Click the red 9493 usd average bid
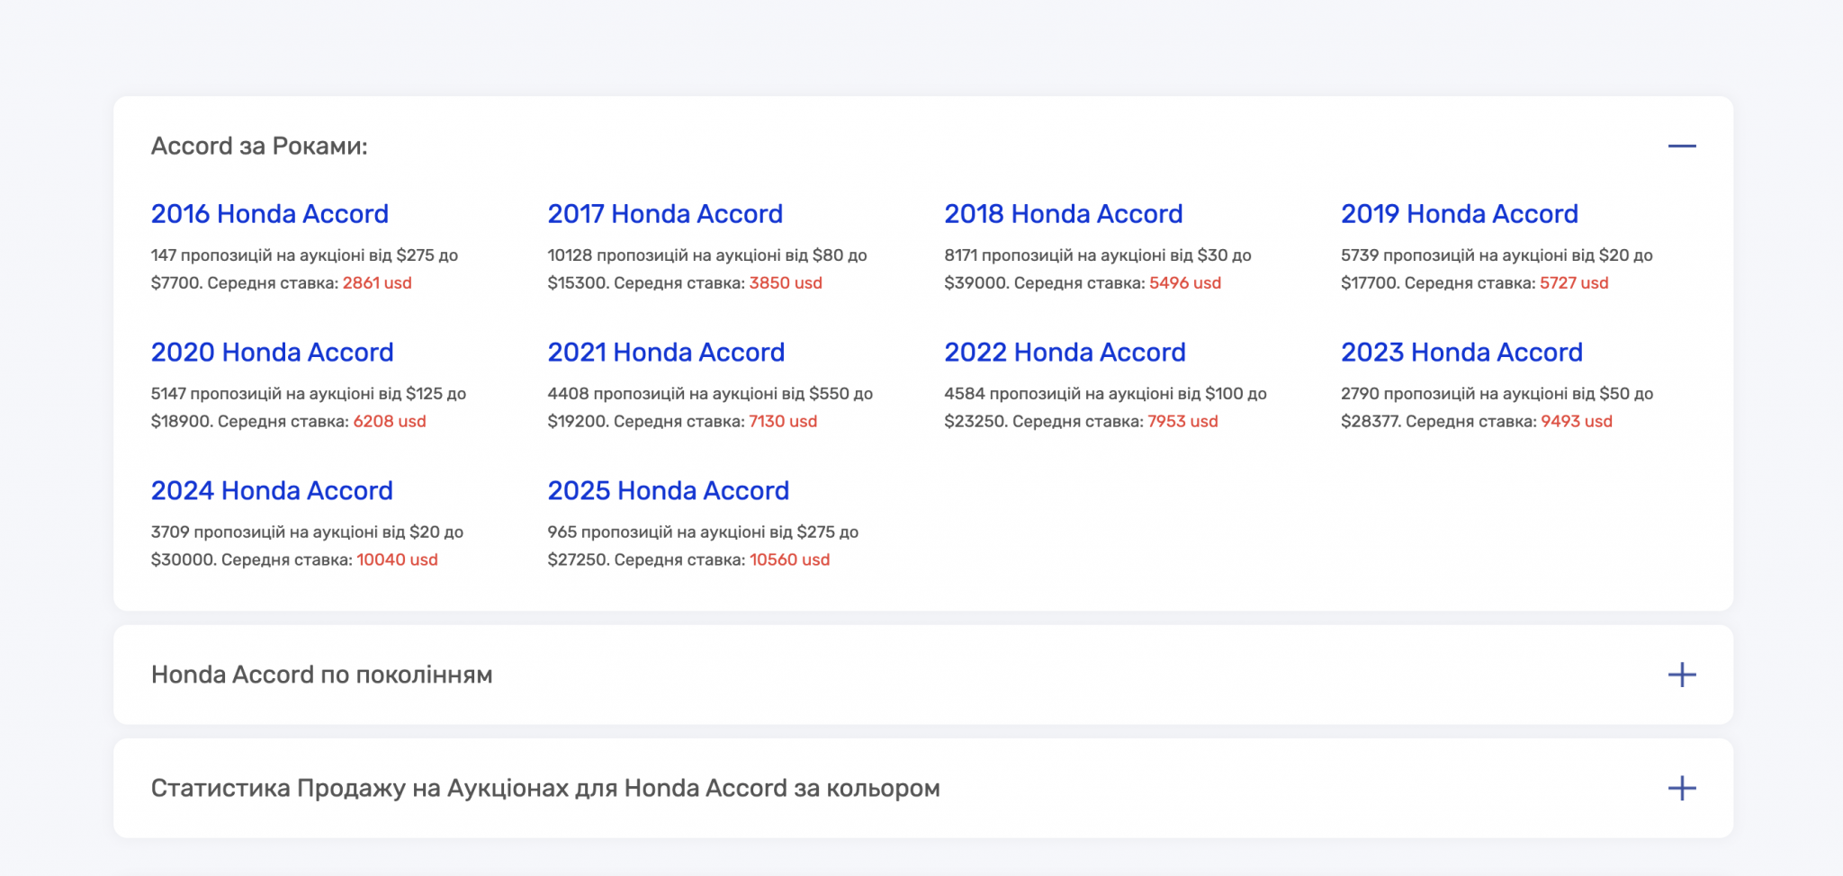 point(1576,422)
